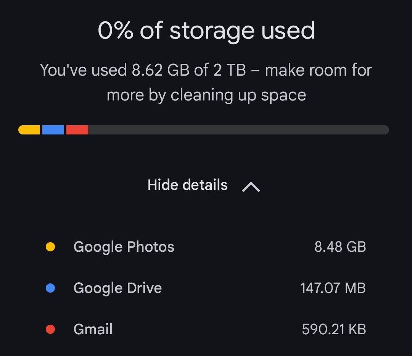This screenshot has height=356, width=412.
Task: Click the red Gmail color dot
Action: point(50,329)
